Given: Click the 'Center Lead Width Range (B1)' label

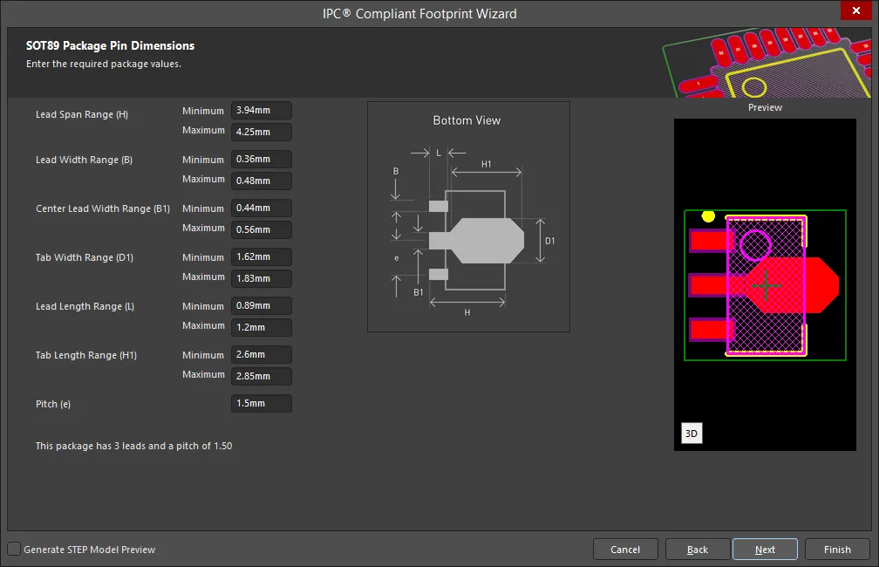Looking at the screenshot, I should click(x=103, y=208).
